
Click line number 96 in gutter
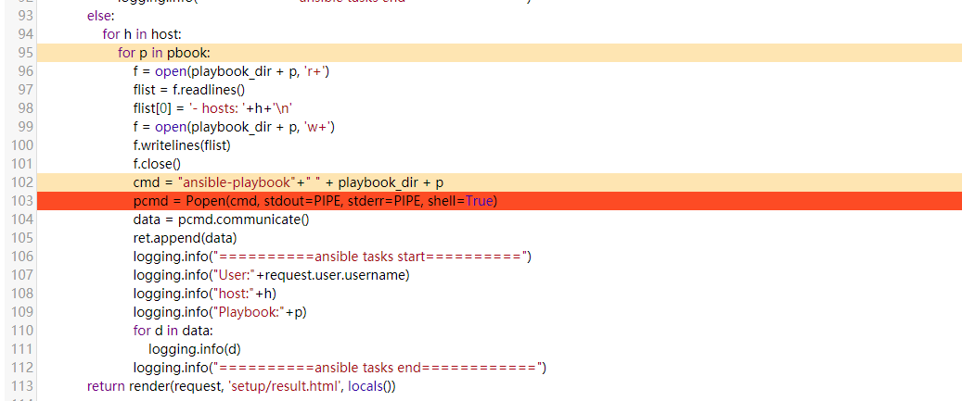(x=26, y=71)
